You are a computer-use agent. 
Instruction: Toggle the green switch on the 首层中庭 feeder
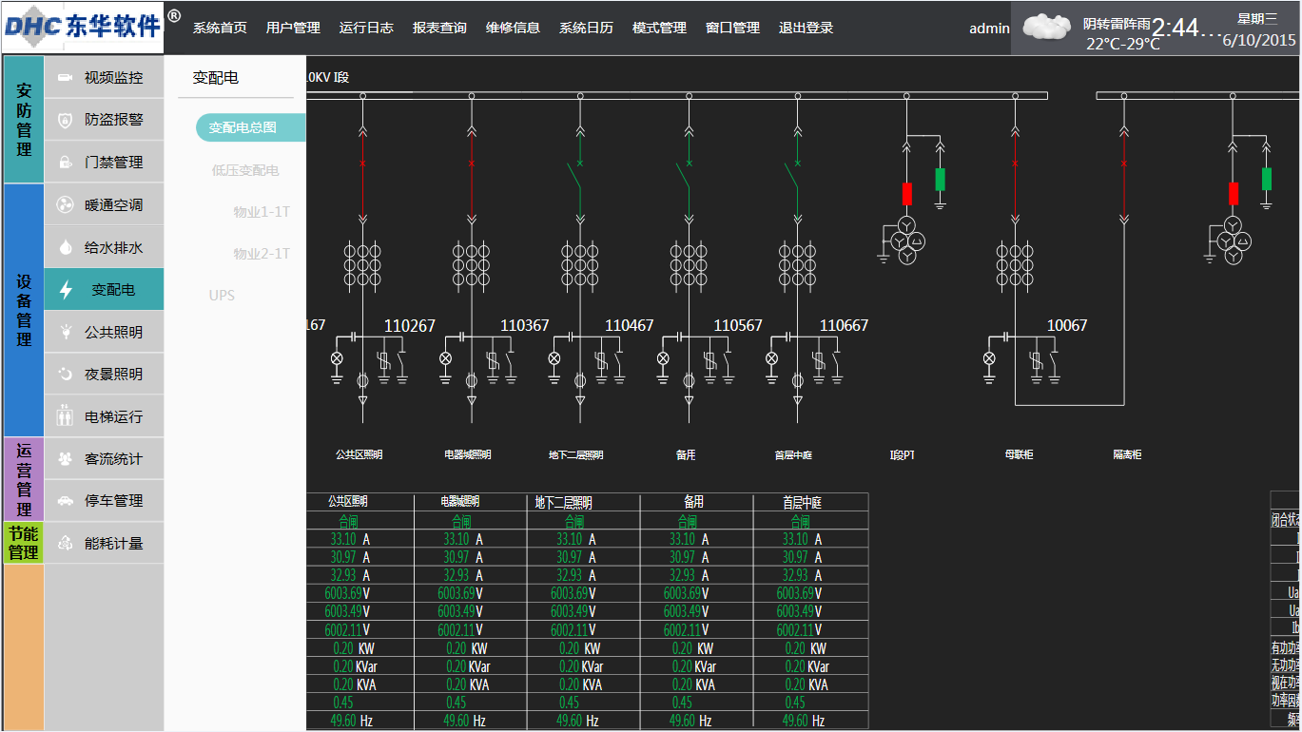[x=792, y=175]
